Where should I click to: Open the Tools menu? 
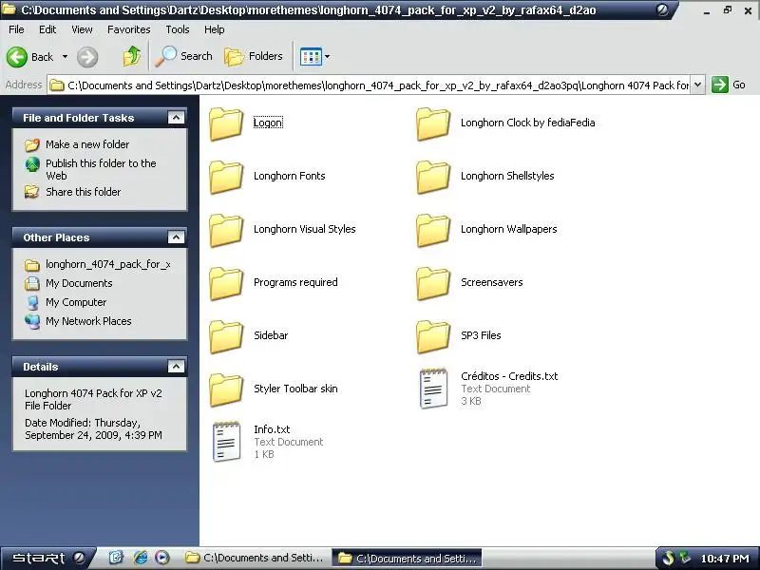click(178, 29)
